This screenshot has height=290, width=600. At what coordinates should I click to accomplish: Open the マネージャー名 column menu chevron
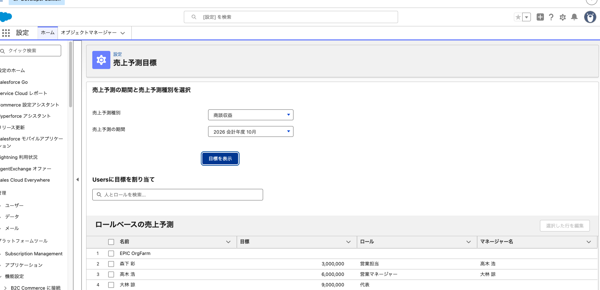point(589,242)
